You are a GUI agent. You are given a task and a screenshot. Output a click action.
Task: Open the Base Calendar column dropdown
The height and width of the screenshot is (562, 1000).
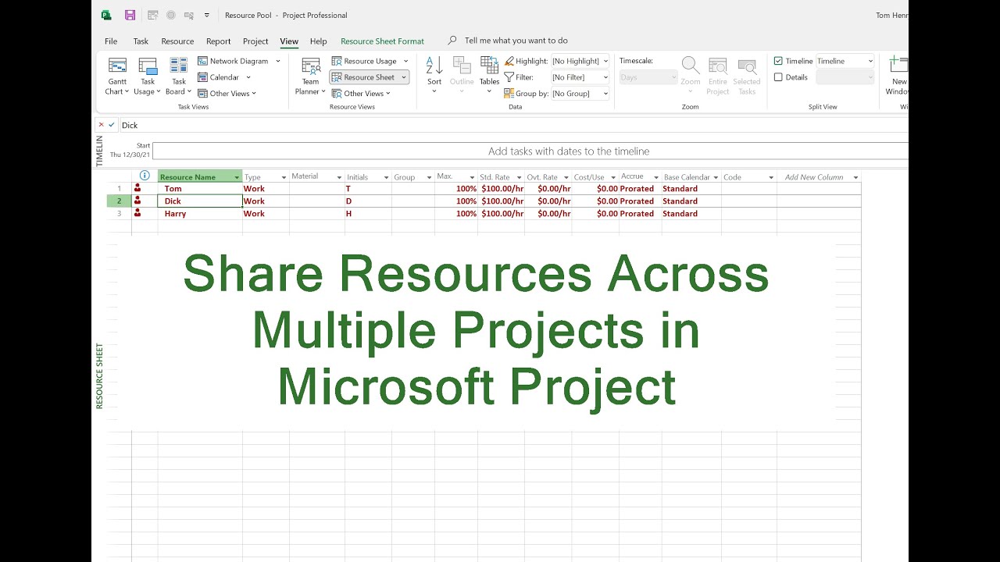pos(716,178)
